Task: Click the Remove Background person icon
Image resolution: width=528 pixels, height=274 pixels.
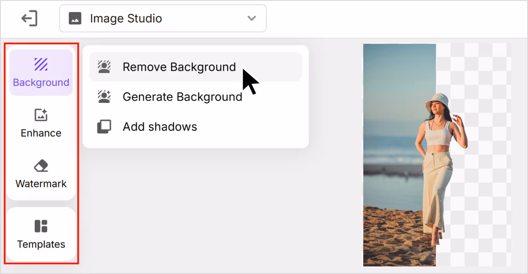Action: 104,67
